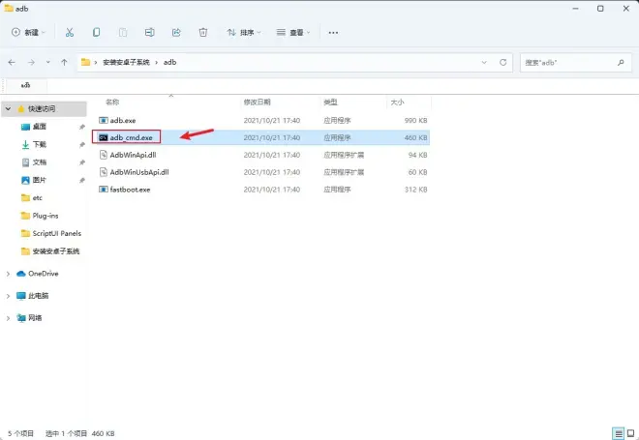Image resolution: width=639 pixels, height=440 pixels.
Task: Select the adb tab
Action: click(x=26, y=85)
